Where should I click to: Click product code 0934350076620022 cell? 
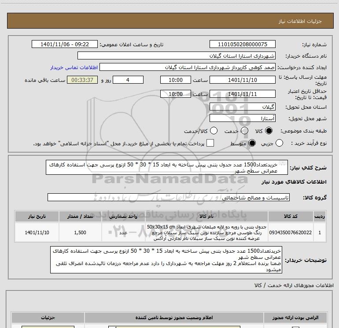tap(291, 232)
